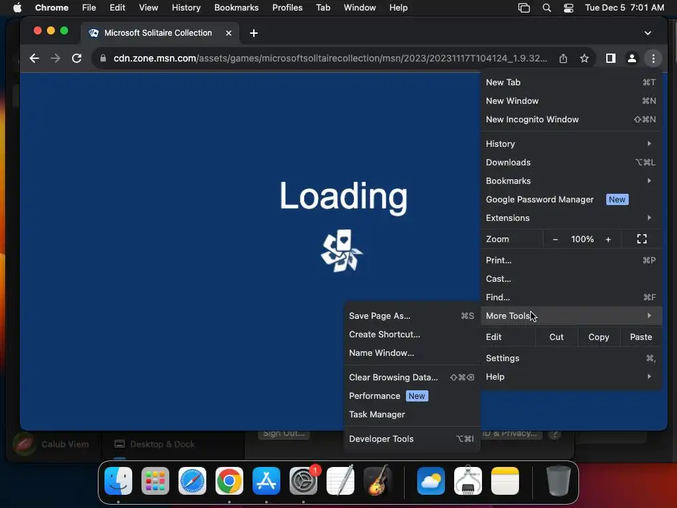Click Cut in the Edit row
The height and width of the screenshot is (508, 677).
(556, 337)
